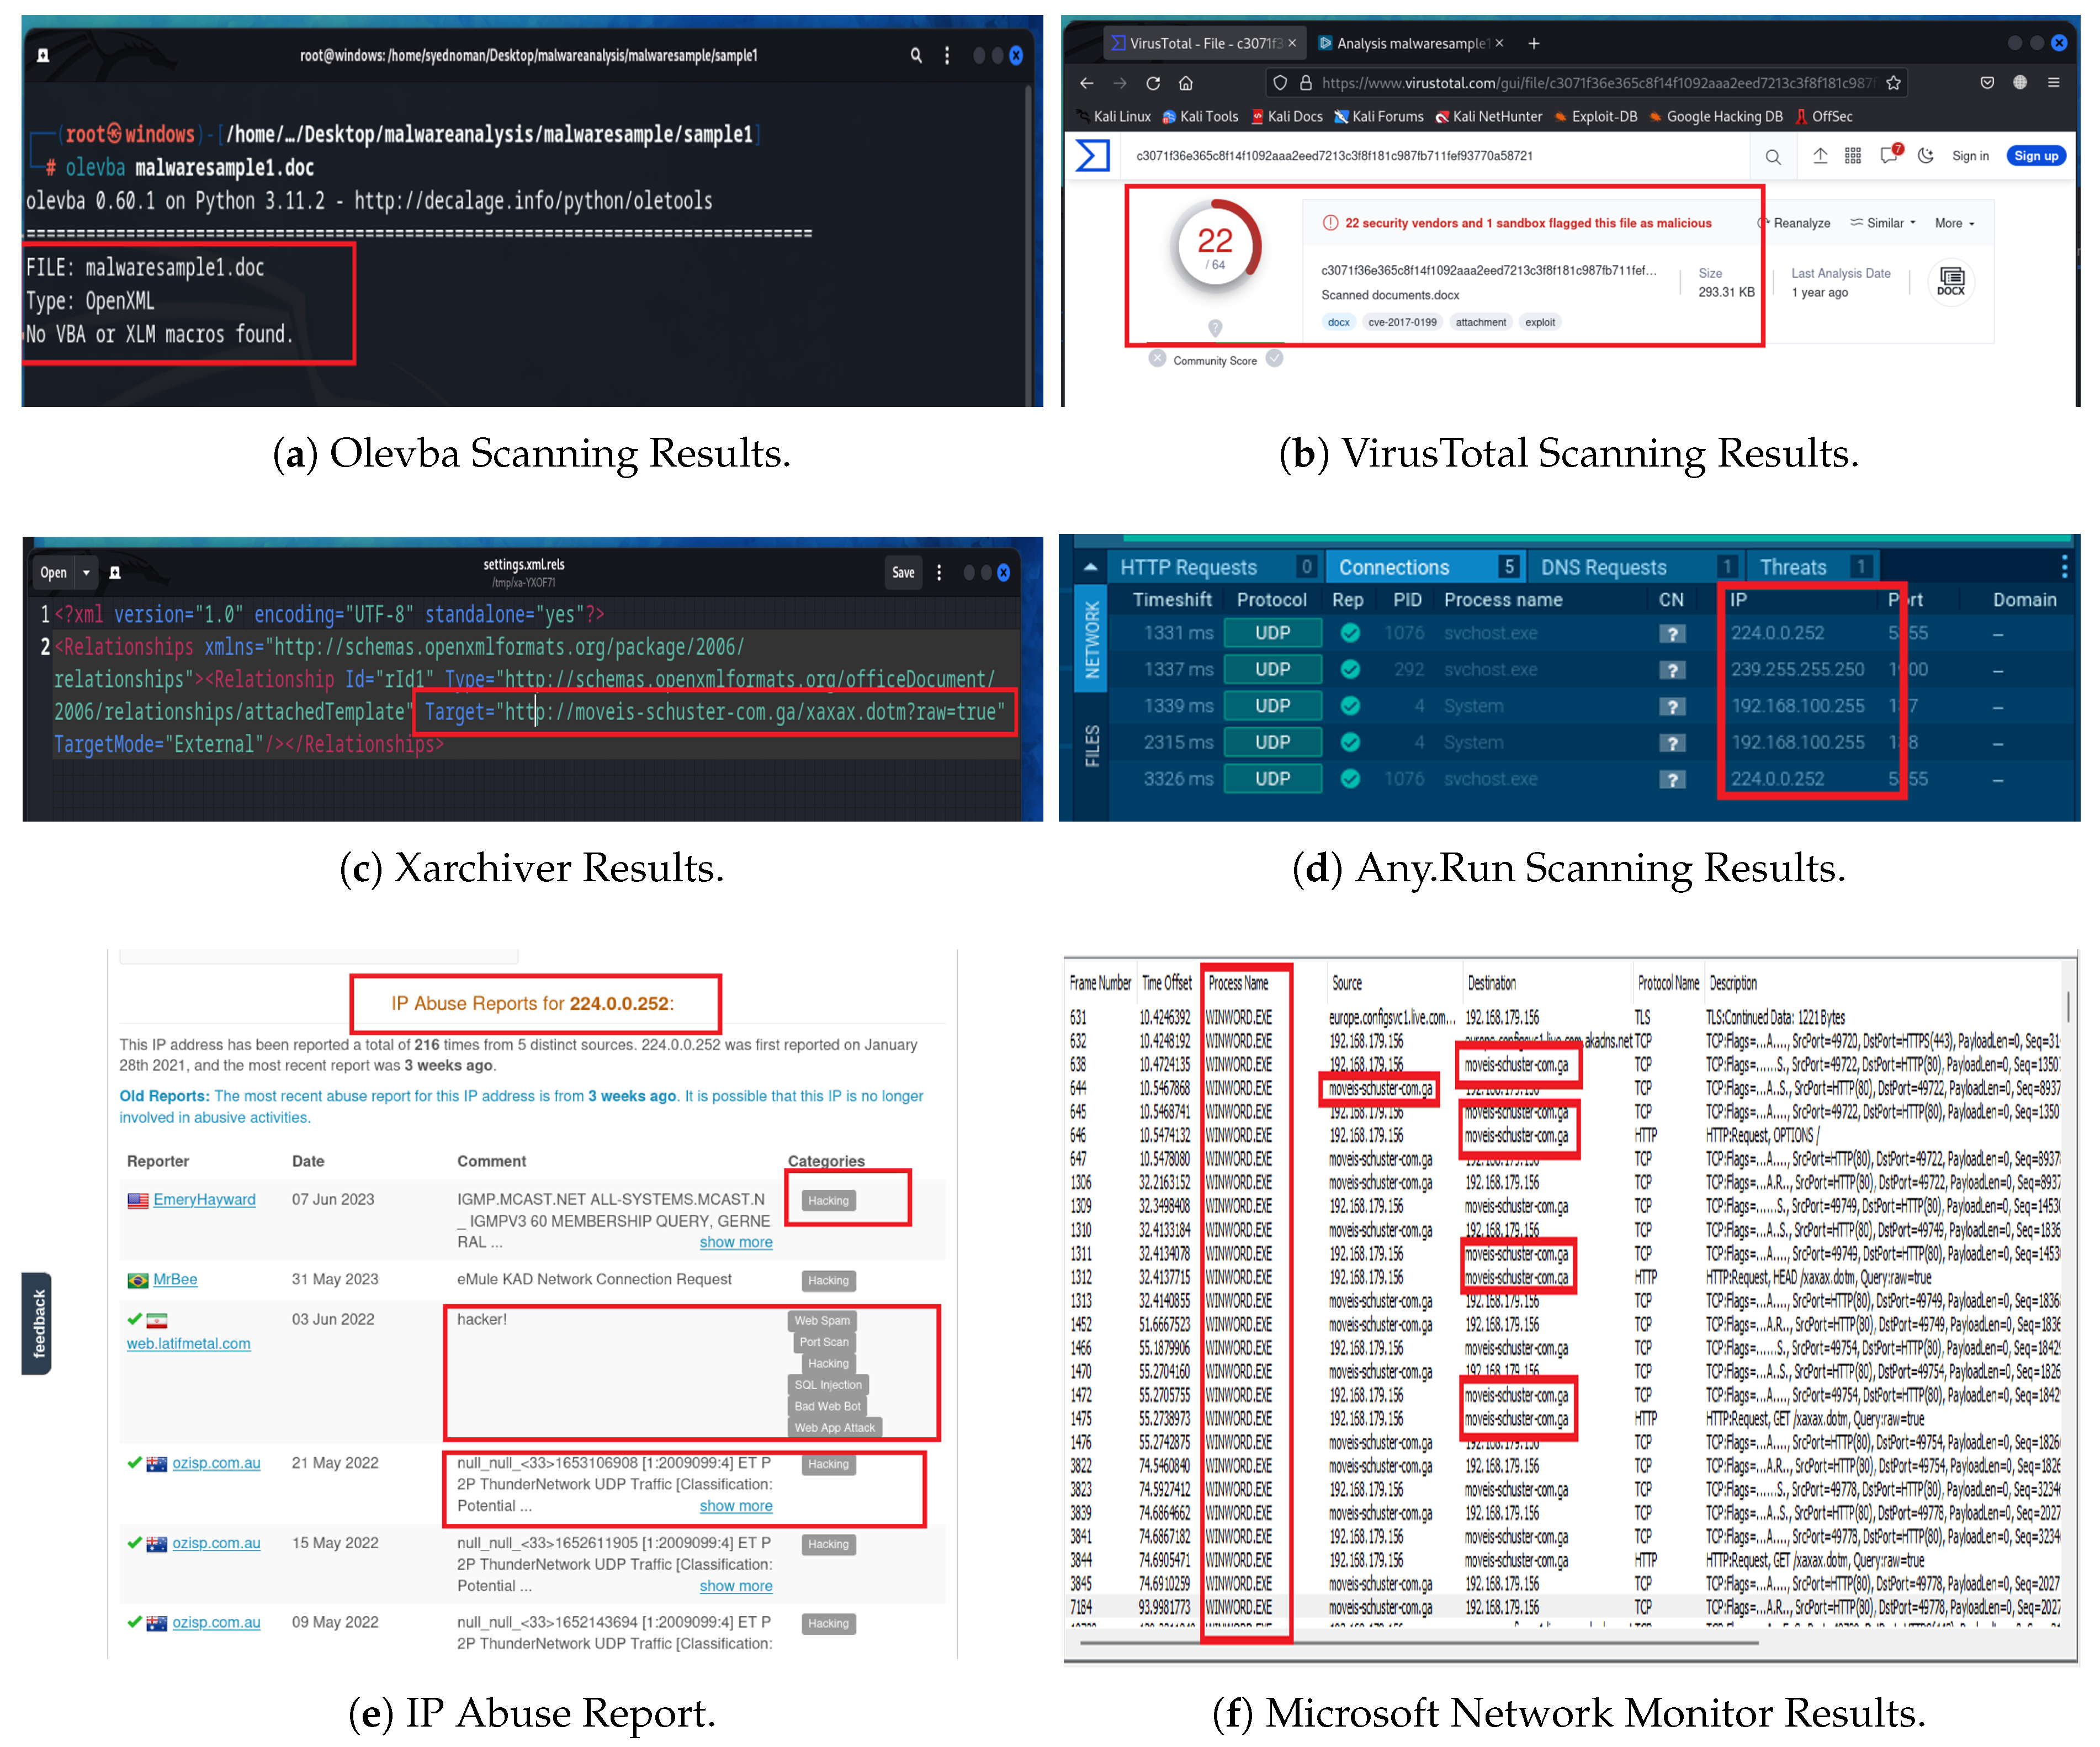This screenshot has width=2100, height=1747.
Task: Open the web.latifmetal.com reporter link
Action: 188,1344
